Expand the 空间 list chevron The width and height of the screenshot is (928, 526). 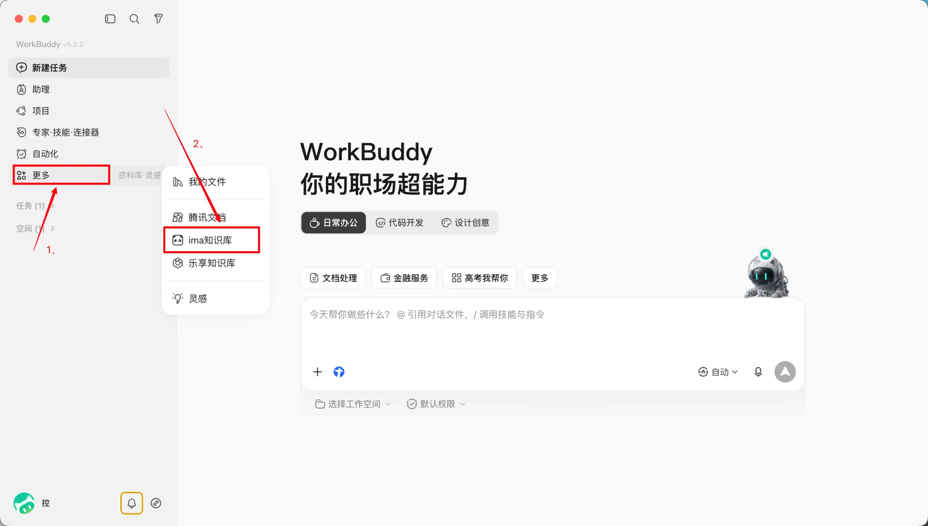point(52,228)
